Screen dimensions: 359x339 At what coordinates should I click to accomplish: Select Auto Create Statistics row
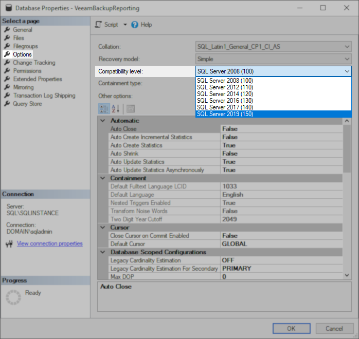(x=225, y=145)
